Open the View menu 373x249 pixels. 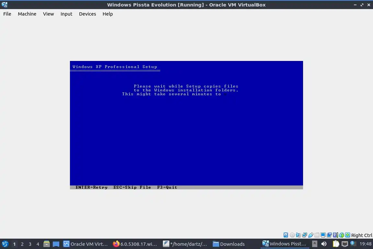point(48,14)
